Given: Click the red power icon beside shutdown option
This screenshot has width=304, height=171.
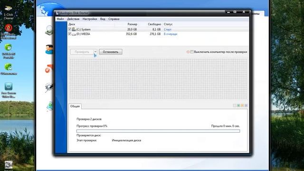Looking at the screenshot, I should pyautogui.click(x=188, y=52).
